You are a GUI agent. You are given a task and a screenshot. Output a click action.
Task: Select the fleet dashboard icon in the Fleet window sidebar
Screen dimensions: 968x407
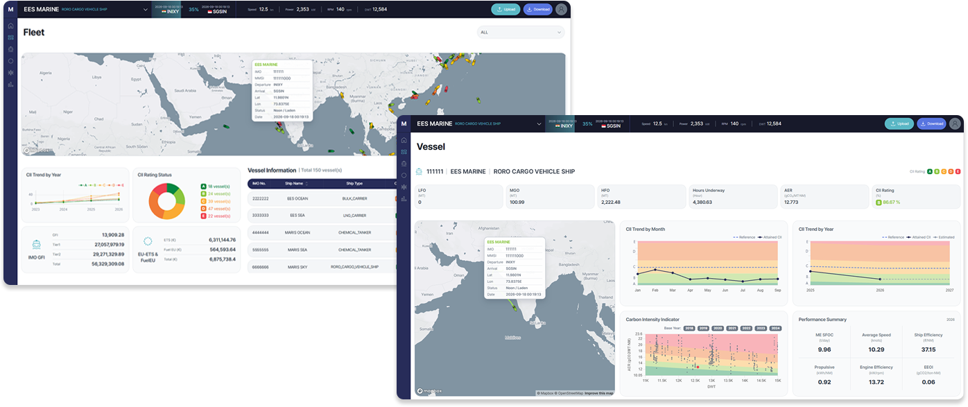click(x=10, y=37)
